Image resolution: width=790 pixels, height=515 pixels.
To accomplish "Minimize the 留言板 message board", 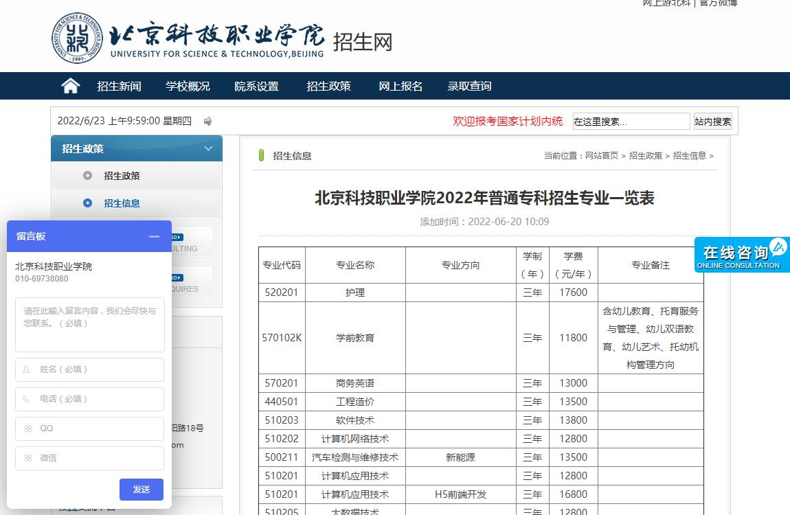I will 154,236.
